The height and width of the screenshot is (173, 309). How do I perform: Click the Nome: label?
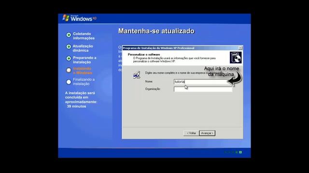tap(149, 81)
